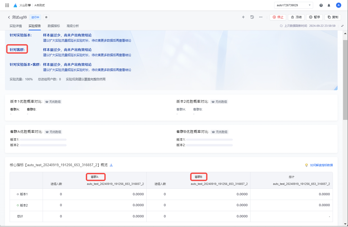
Task: Open the auto1726739029 application dropdown
Action: pyautogui.click(x=294, y=5)
